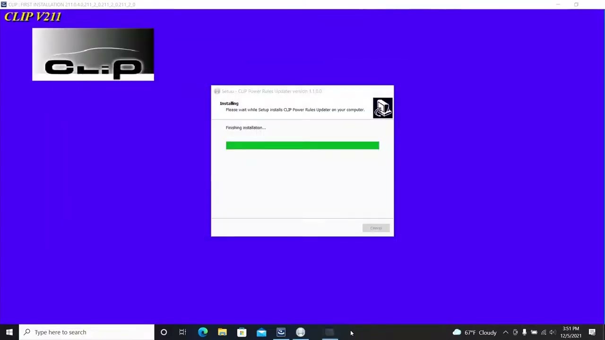The width and height of the screenshot is (605, 340).
Task: Click the CLIP window title bar icon
Action: [x=4, y=4]
